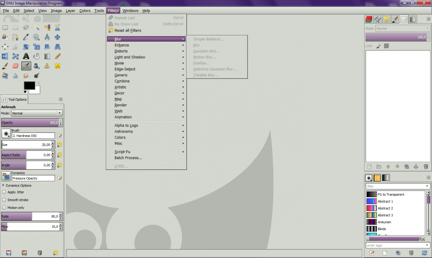Screen dimensions: 432x258
Task: Click the lock alpha channel checkerboard icon
Action: (x=386, y=46)
